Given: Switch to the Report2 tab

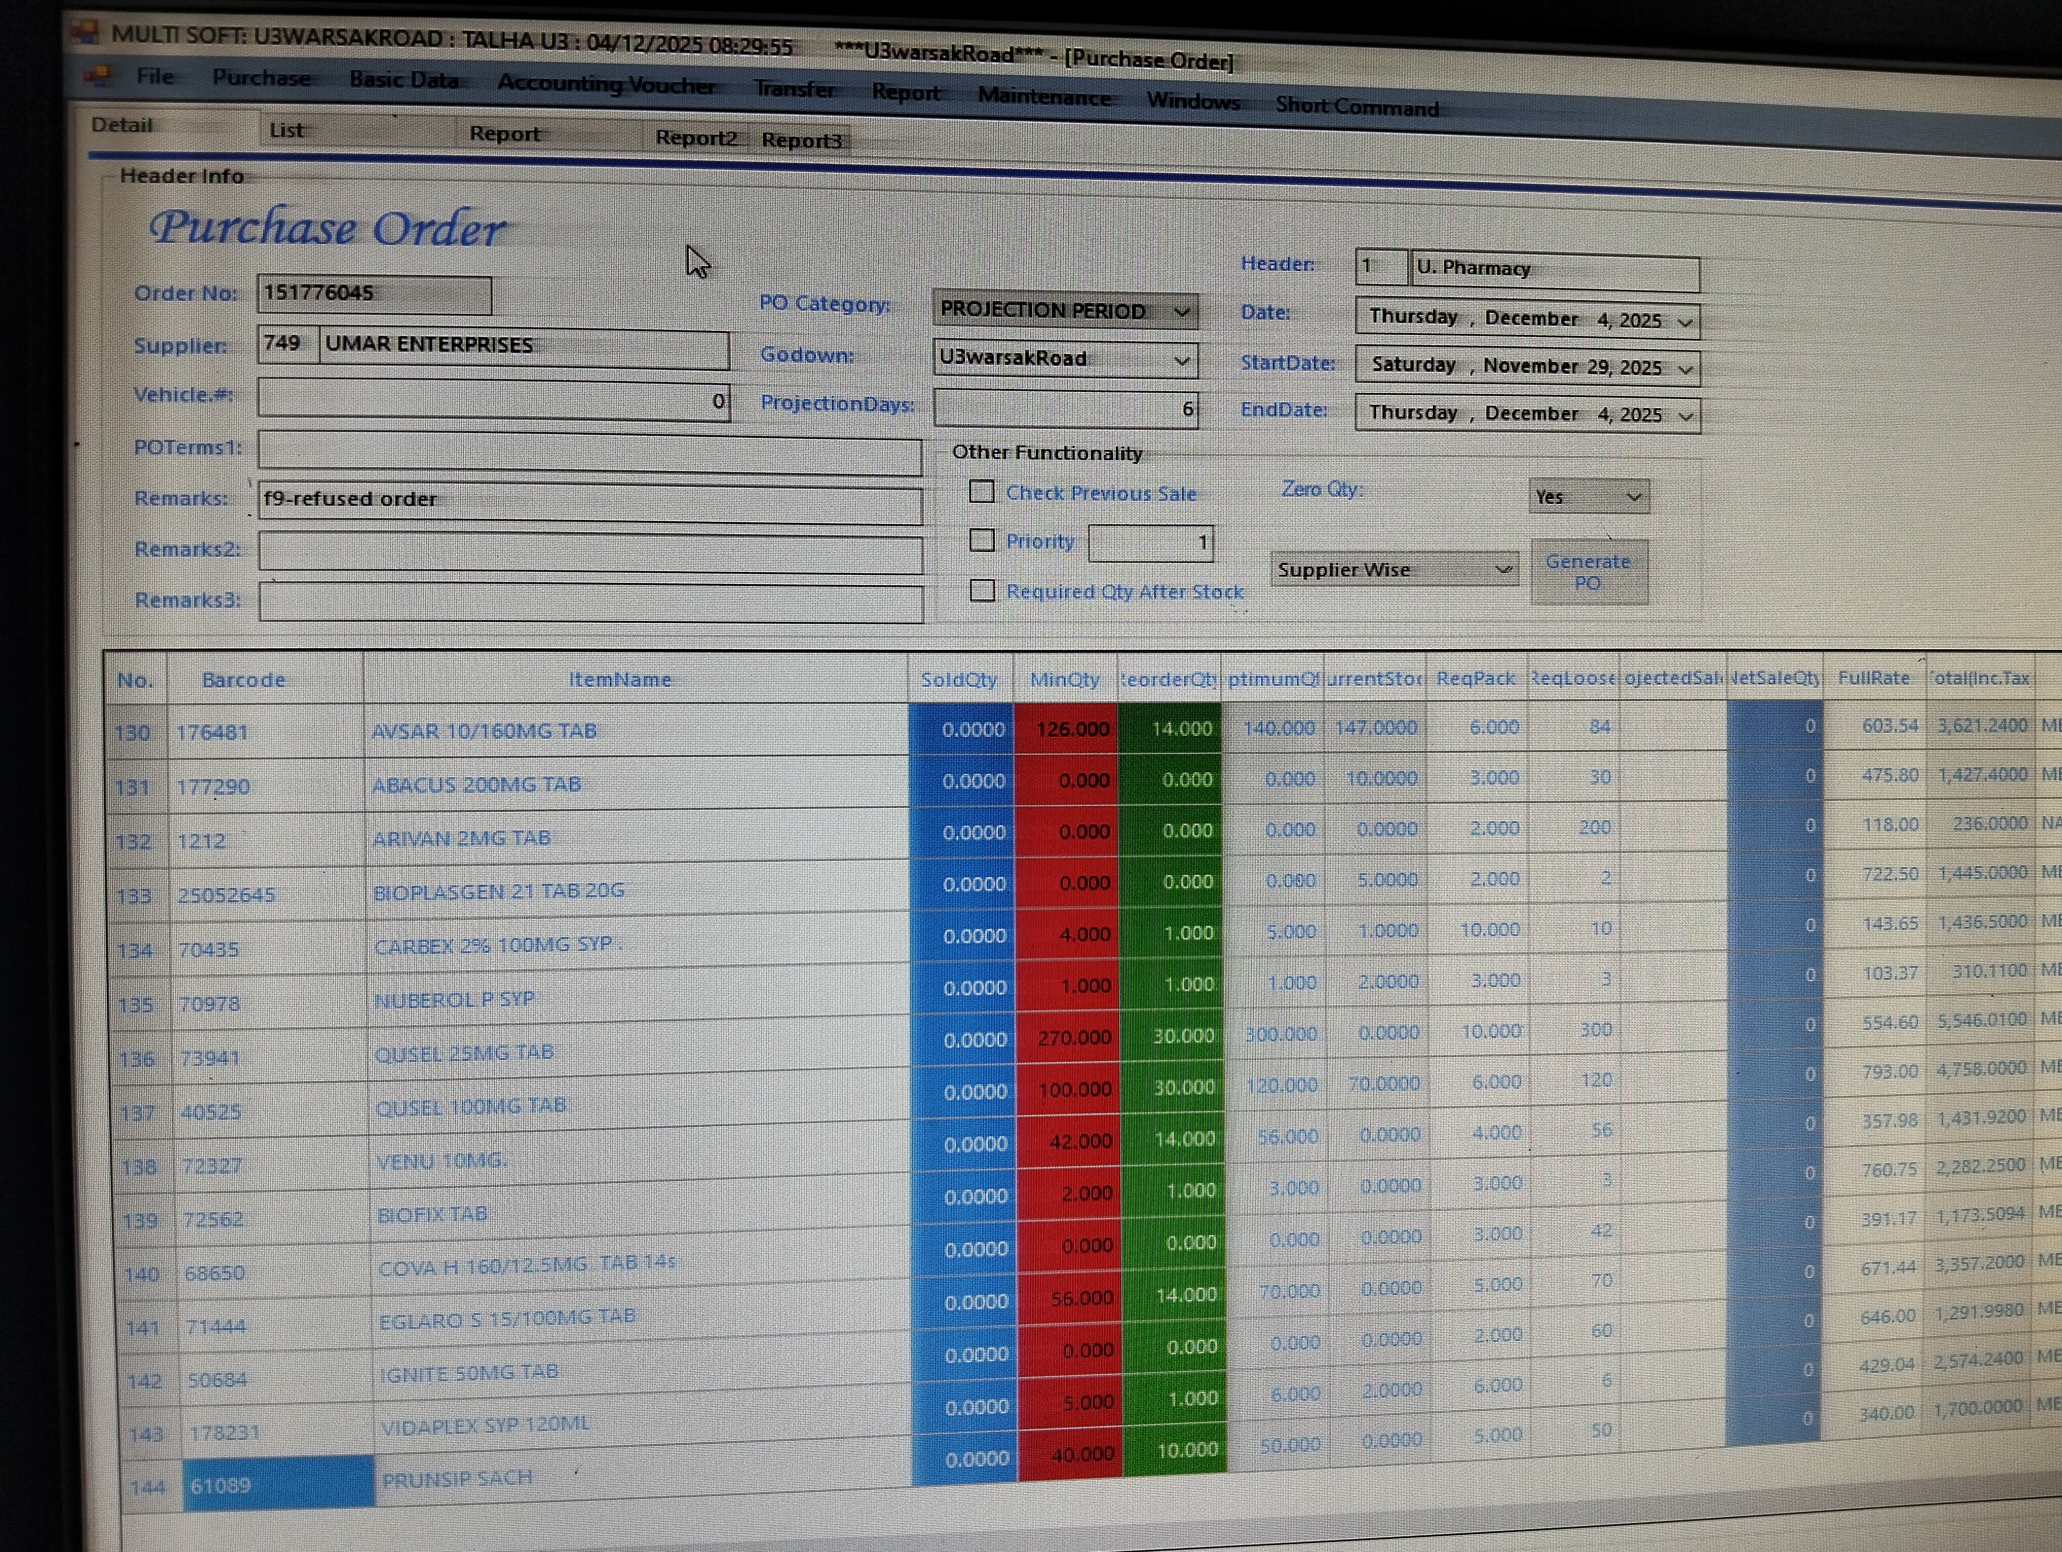Looking at the screenshot, I should pos(695,138).
